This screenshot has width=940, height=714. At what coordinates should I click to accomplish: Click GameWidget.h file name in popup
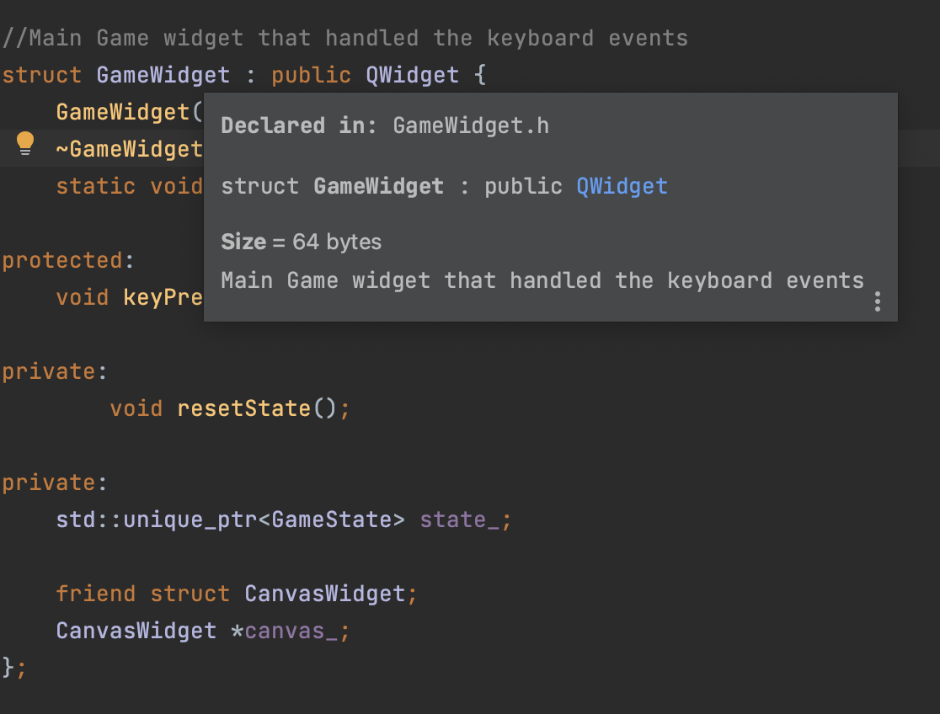click(x=471, y=126)
